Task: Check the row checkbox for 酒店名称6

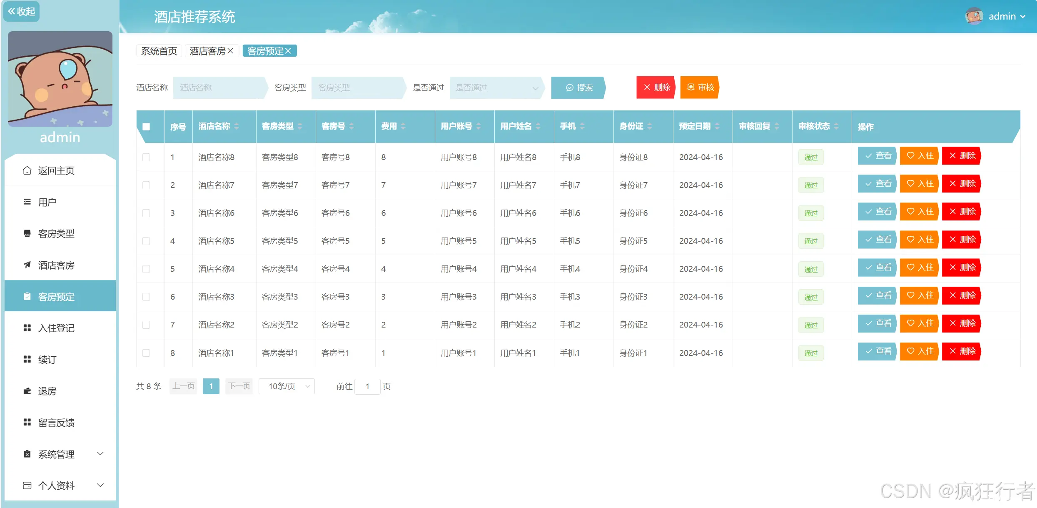Action: tap(146, 213)
